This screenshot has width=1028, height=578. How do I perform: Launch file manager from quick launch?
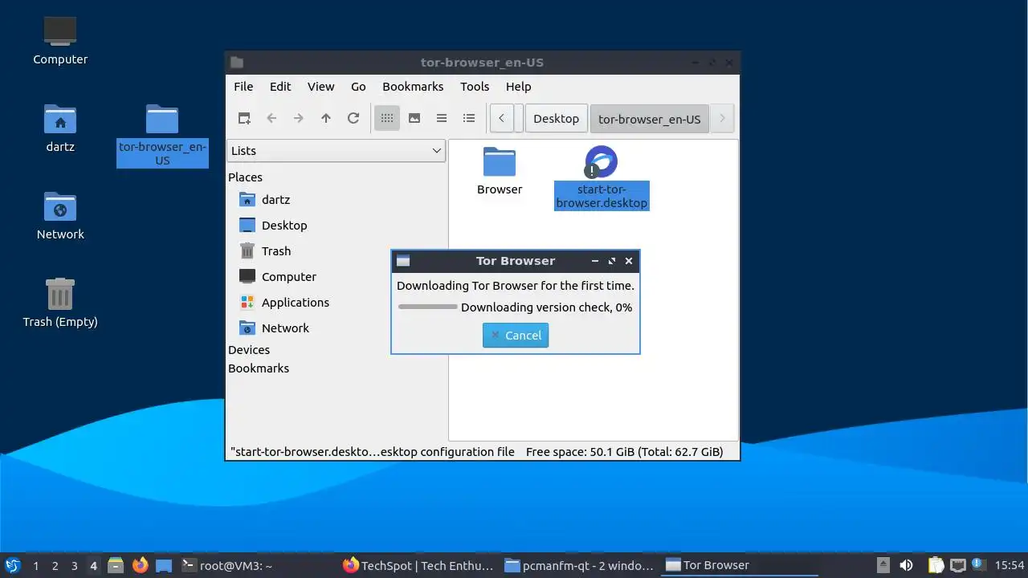(x=116, y=565)
